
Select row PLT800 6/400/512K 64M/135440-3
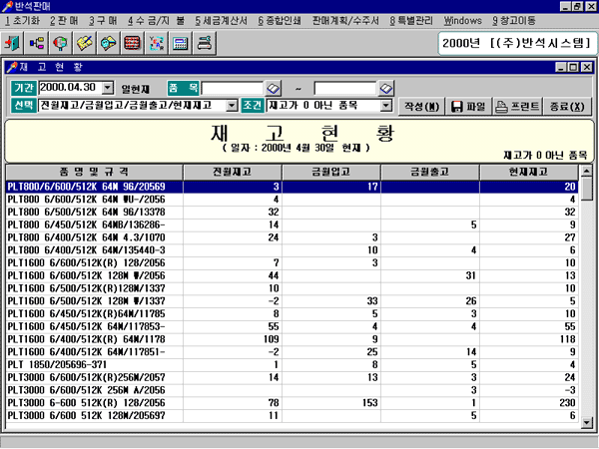(293, 250)
